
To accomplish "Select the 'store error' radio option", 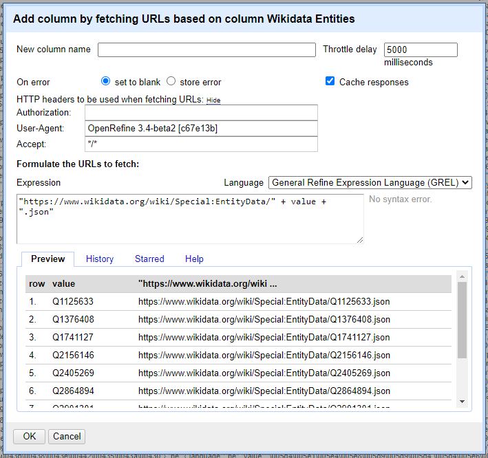I will click(x=171, y=82).
